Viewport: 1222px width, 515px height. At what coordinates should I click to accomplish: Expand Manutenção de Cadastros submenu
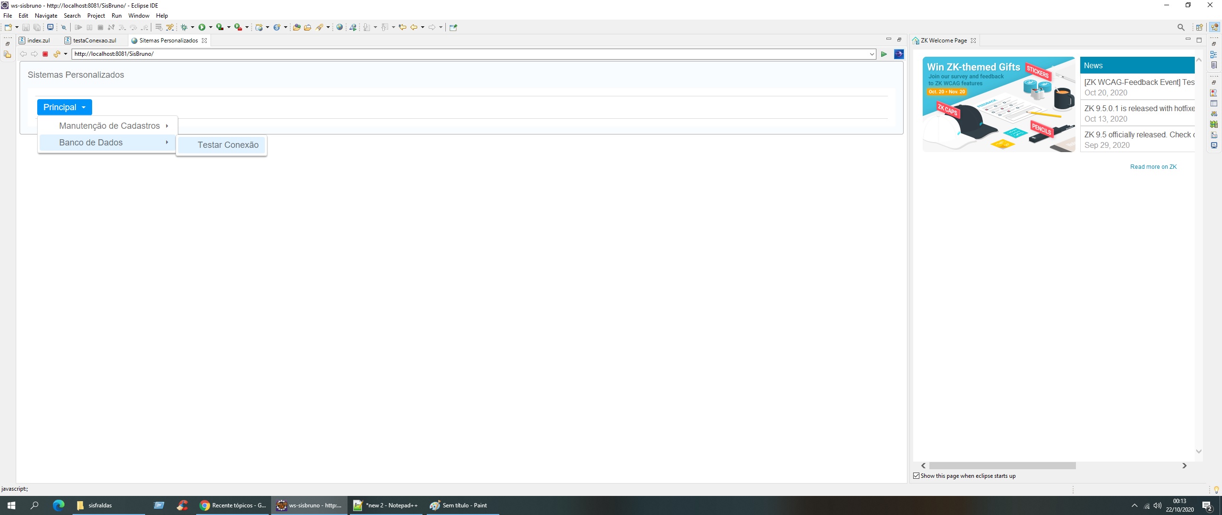coord(109,126)
